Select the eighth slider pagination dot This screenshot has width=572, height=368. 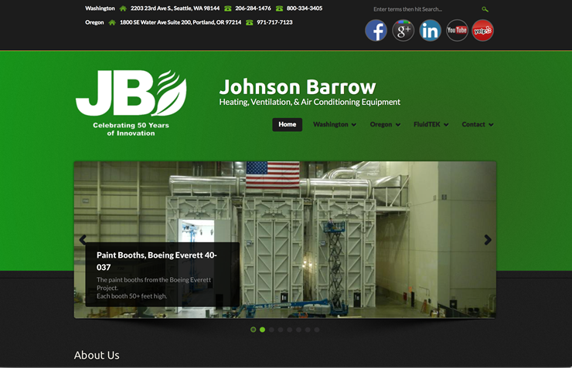317,329
